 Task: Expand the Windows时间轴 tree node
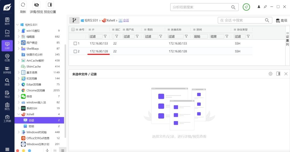click(19, 132)
